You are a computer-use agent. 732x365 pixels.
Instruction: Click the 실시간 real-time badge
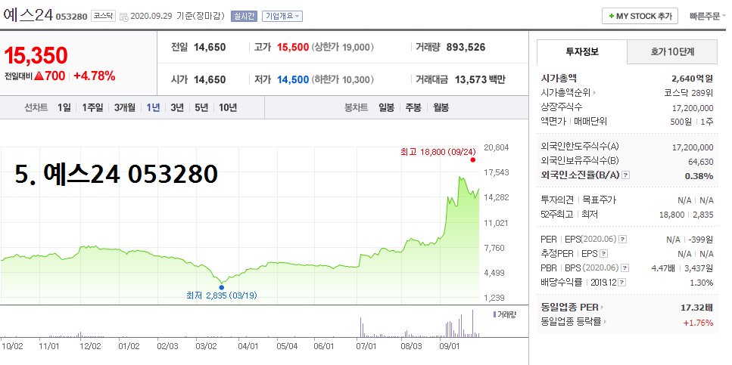coord(245,16)
